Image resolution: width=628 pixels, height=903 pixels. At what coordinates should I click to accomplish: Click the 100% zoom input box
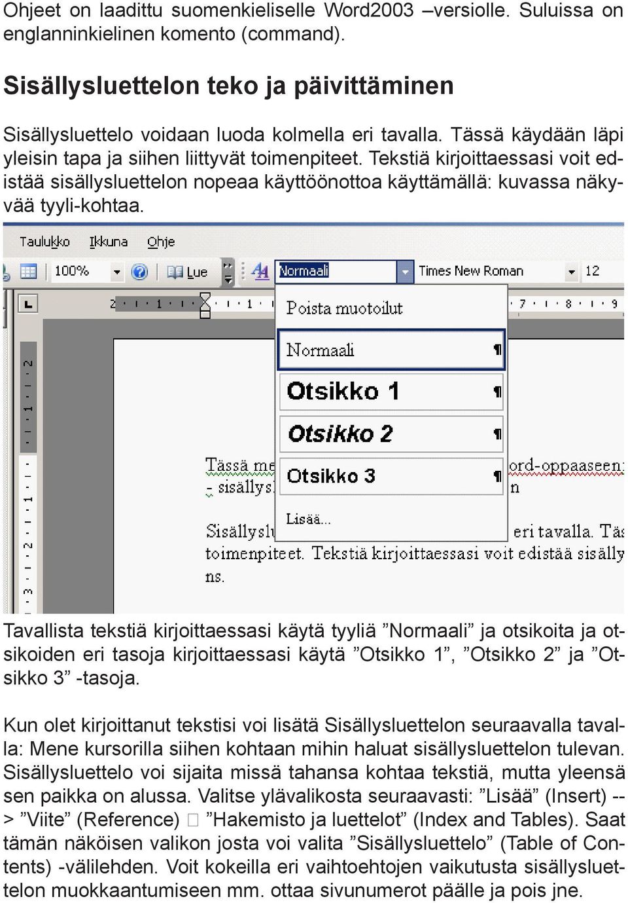(x=80, y=271)
